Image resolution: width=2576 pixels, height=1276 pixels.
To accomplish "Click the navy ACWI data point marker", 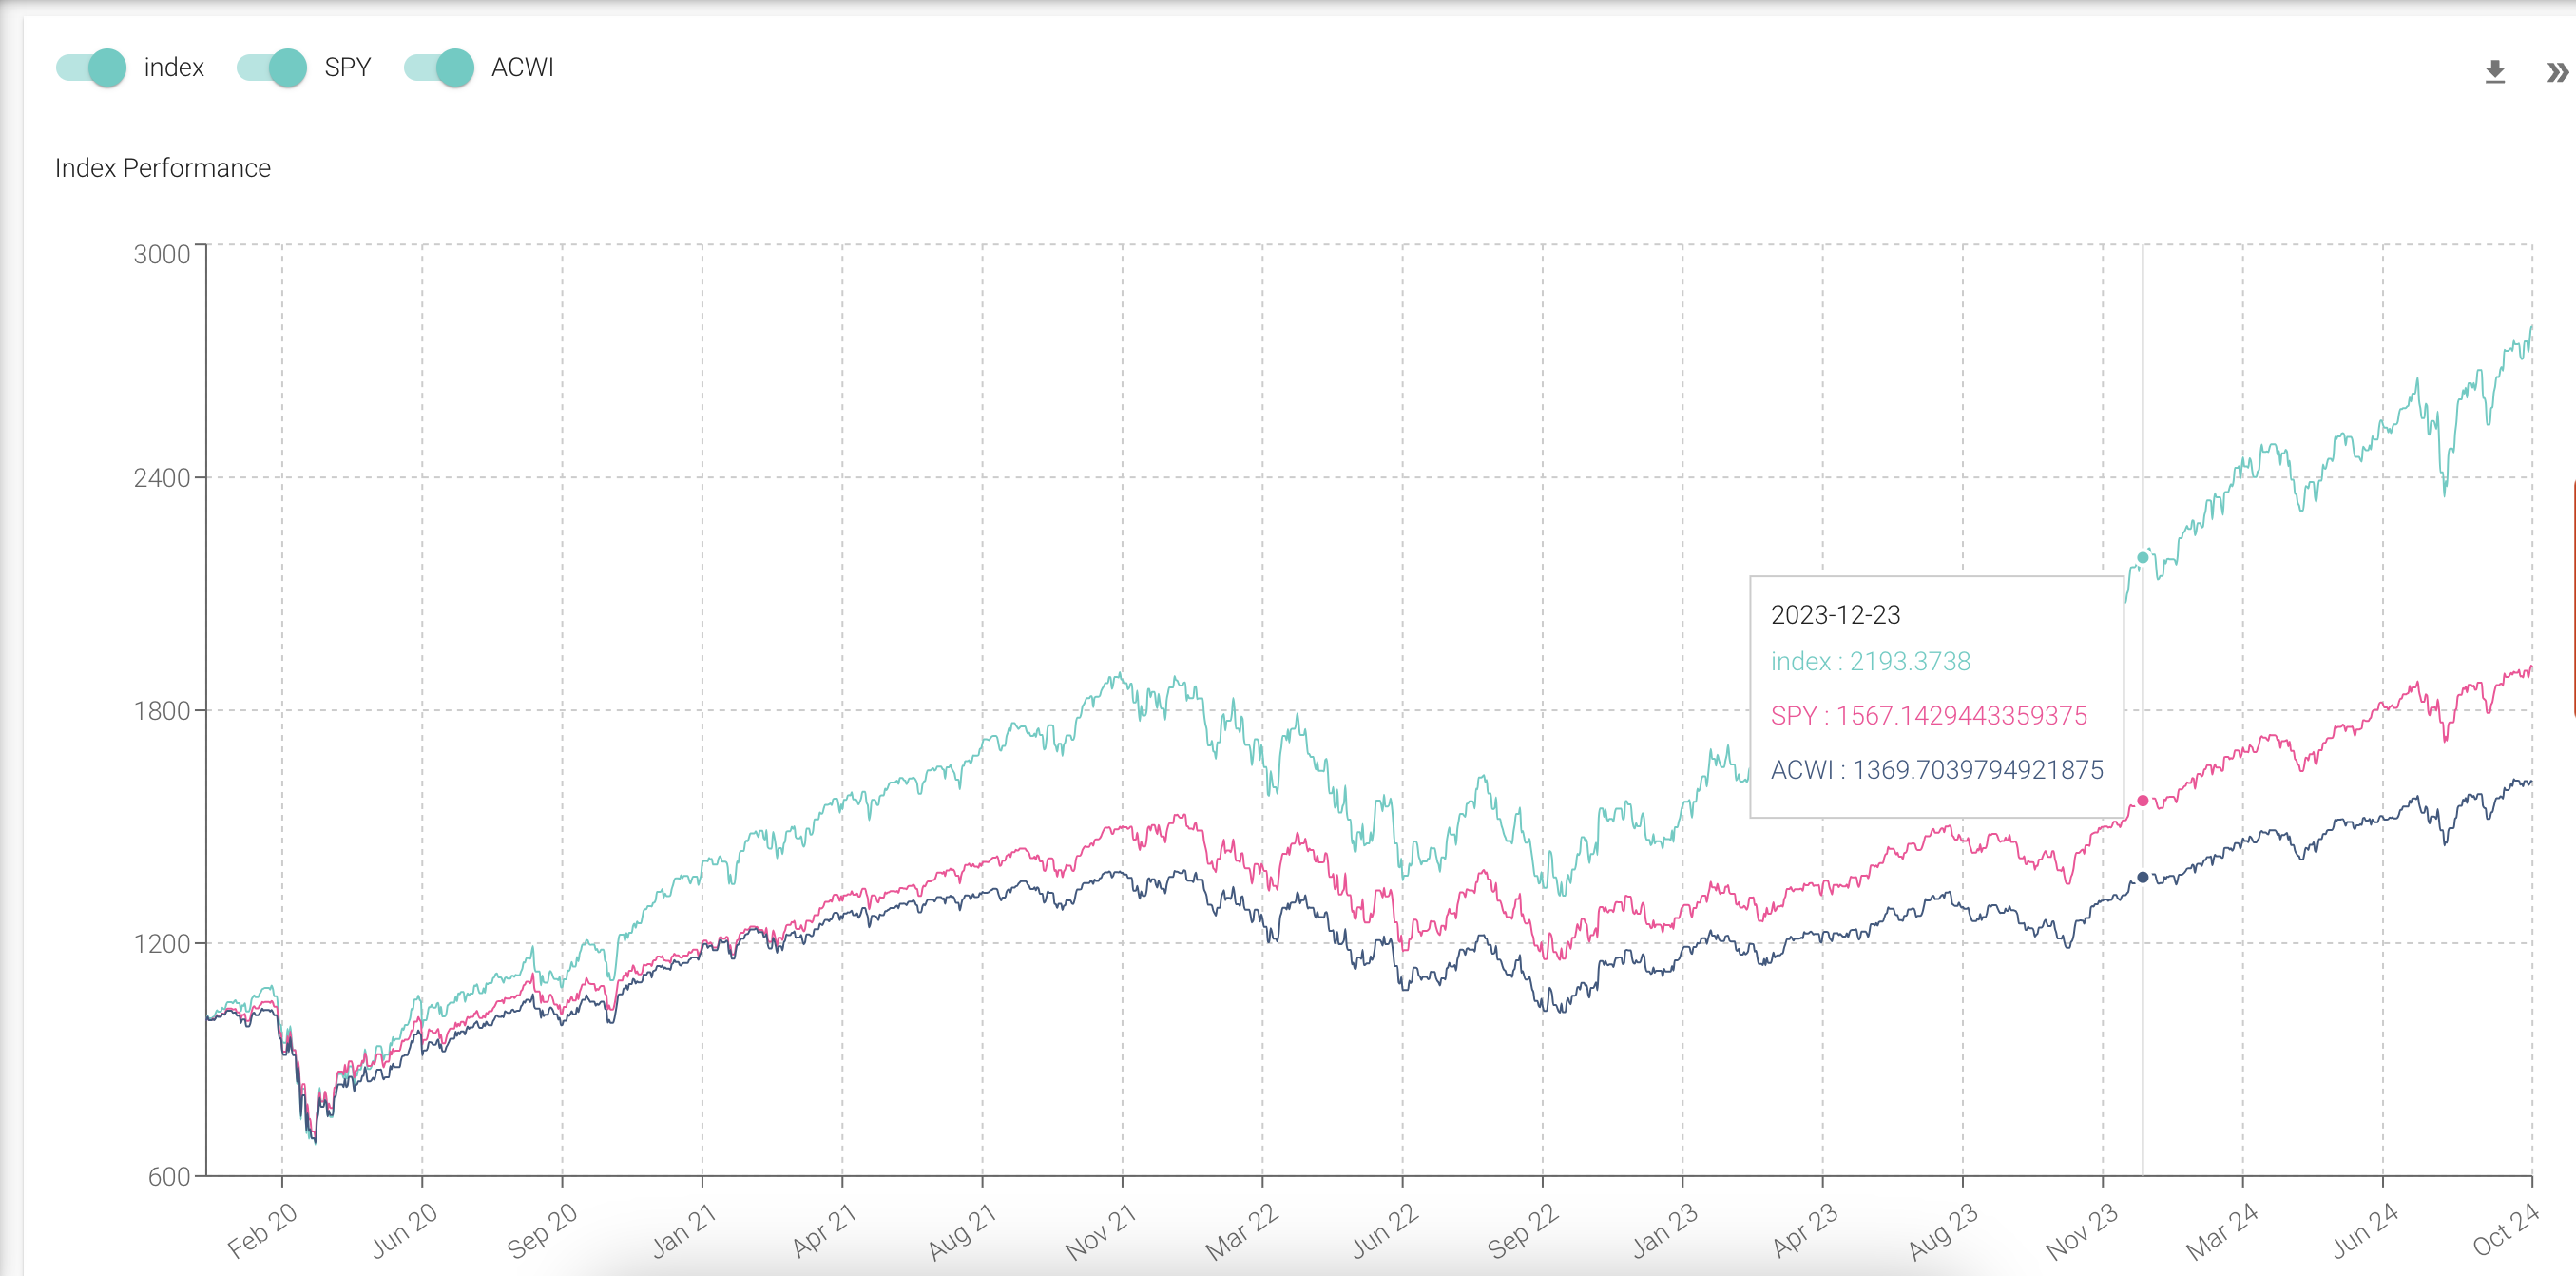I will point(2142,878).
